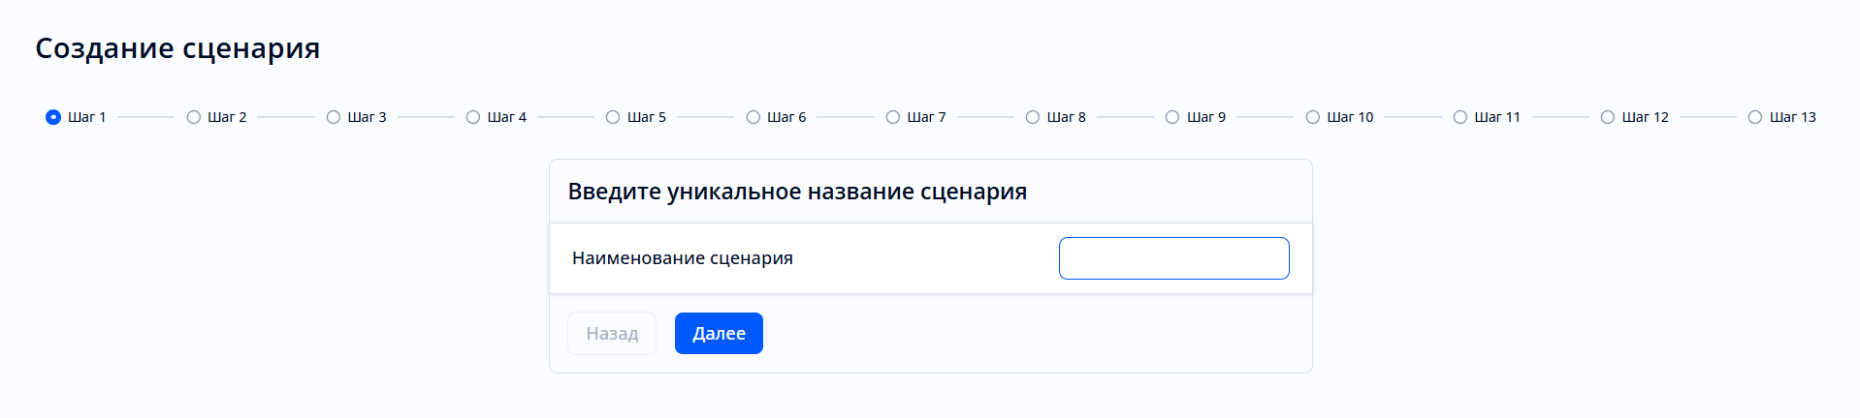Focus the Наименование сценария input field
The image size is (1860, 418).
[x=1173, y=258]
